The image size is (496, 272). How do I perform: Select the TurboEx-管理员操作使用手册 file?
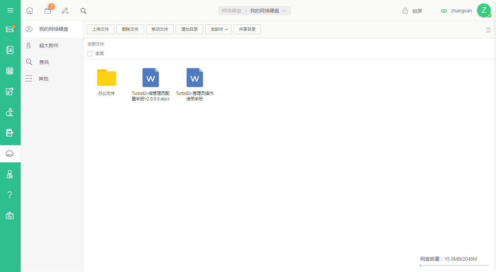click(x=195, y=84)
